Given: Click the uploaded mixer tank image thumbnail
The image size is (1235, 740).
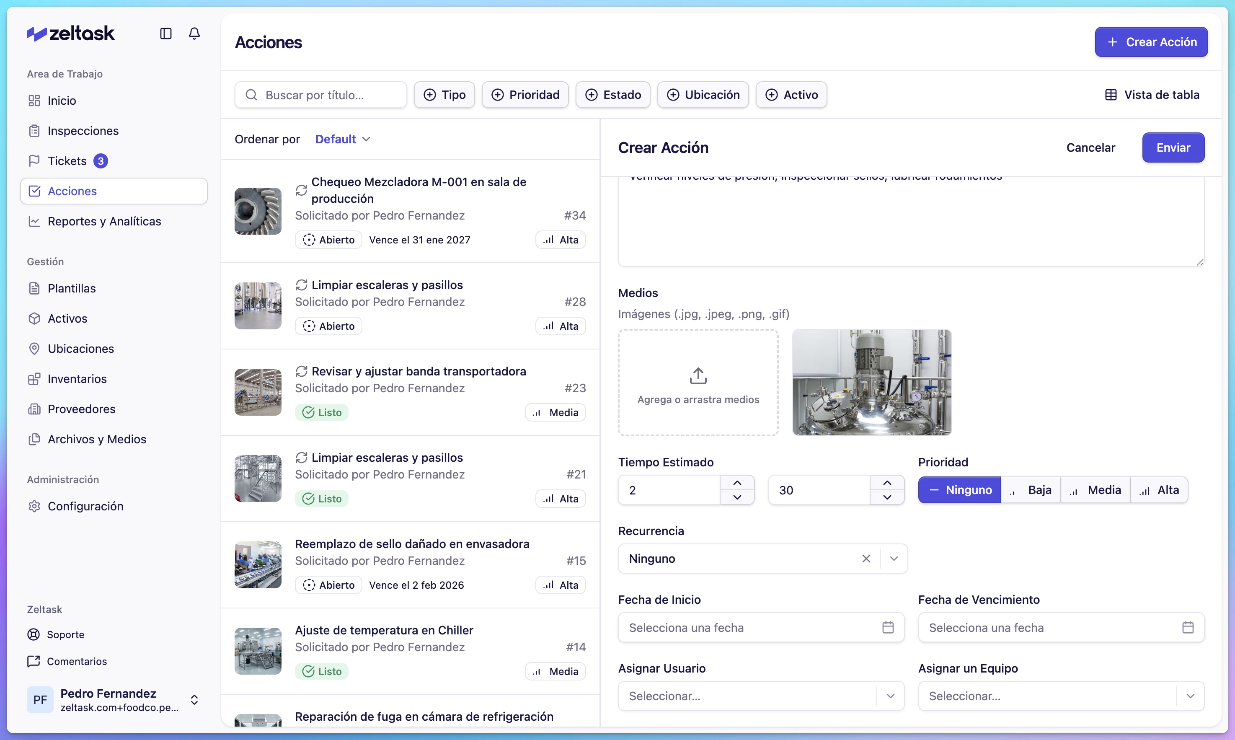Looking at the screenshot, I should (872, 383).
